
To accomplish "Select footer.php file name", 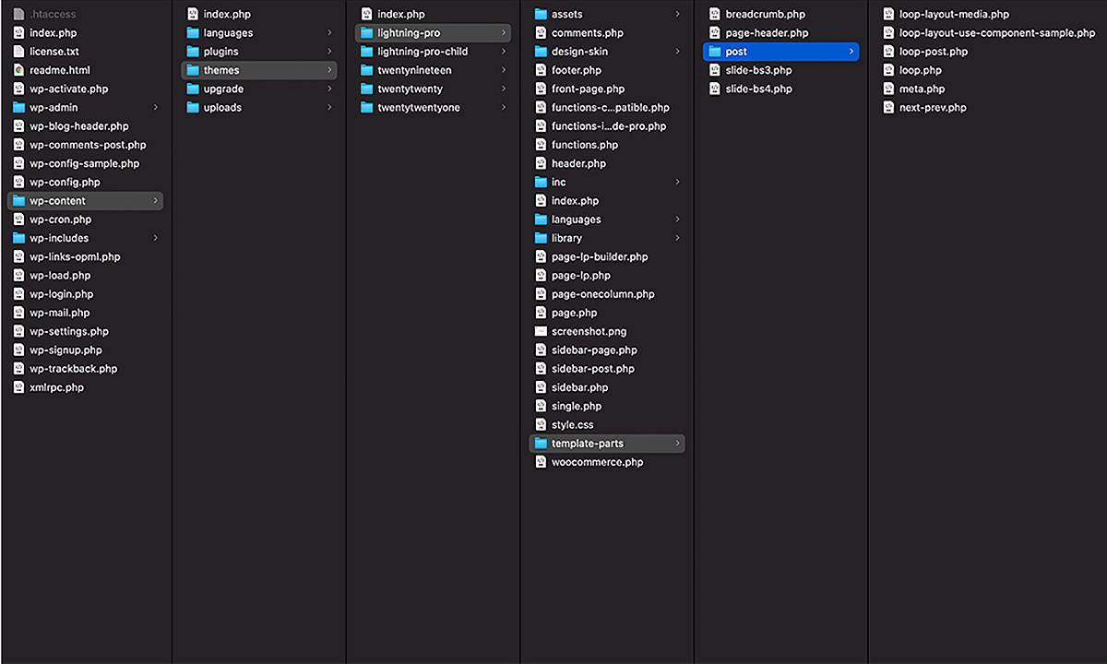I will [576, 70].
